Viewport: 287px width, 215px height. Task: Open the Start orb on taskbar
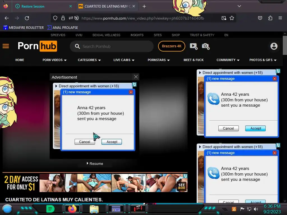(x=7, y=209)
